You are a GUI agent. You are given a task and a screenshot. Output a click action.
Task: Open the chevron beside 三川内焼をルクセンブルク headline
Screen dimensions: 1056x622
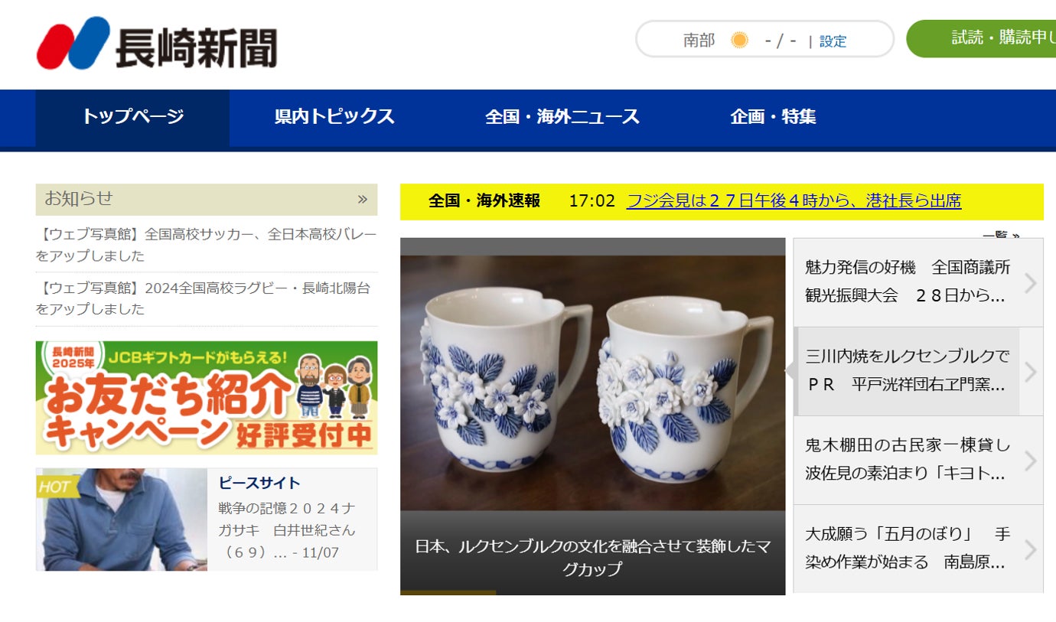click(x=1031, y=371)
